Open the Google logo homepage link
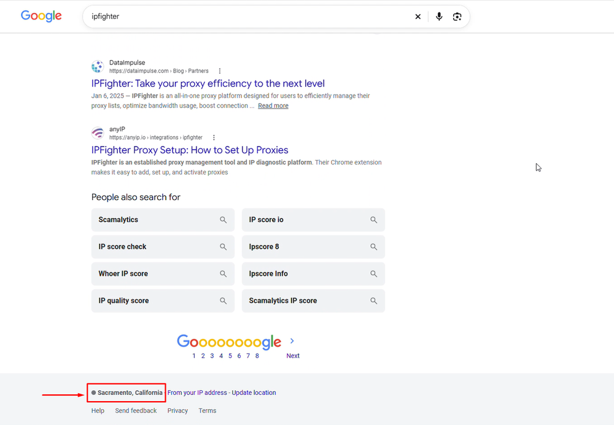614x425 pixels. (41, 16)
